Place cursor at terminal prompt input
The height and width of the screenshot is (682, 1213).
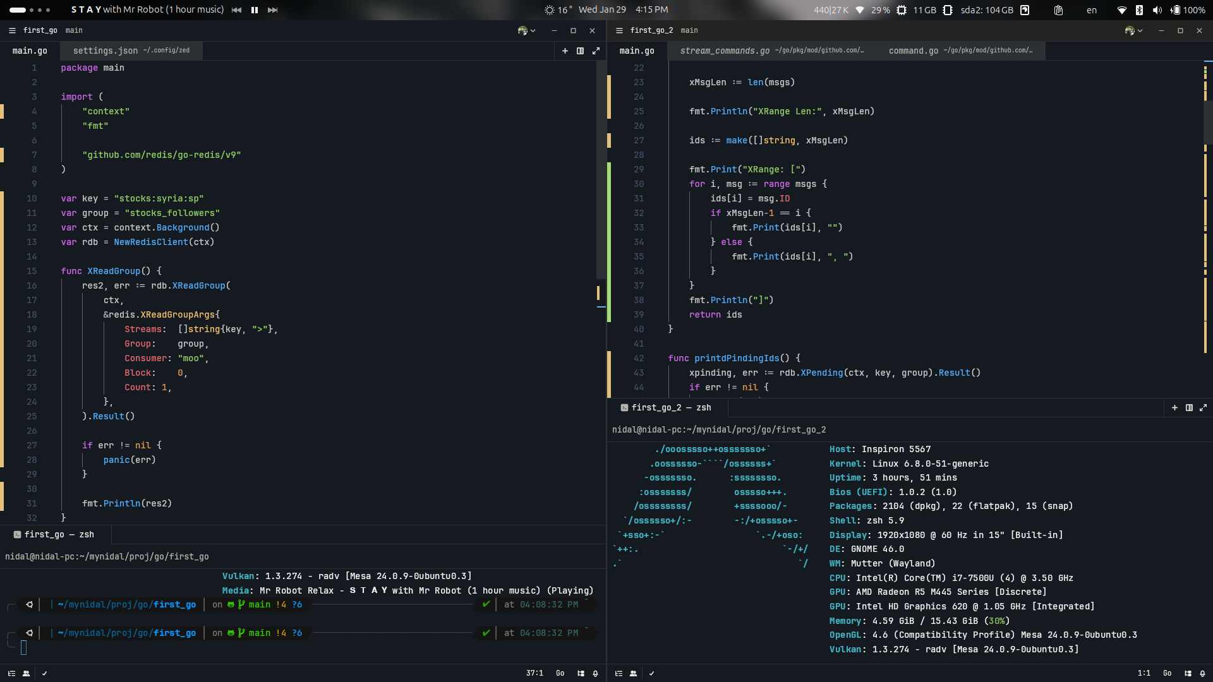(x=24, y=647)
